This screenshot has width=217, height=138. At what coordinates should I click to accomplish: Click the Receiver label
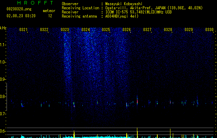(x=70, y=12)
